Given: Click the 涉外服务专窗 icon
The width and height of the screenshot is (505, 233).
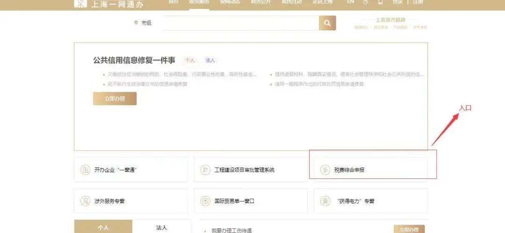Looking at the screenshot, I should [x=86, y=201].
